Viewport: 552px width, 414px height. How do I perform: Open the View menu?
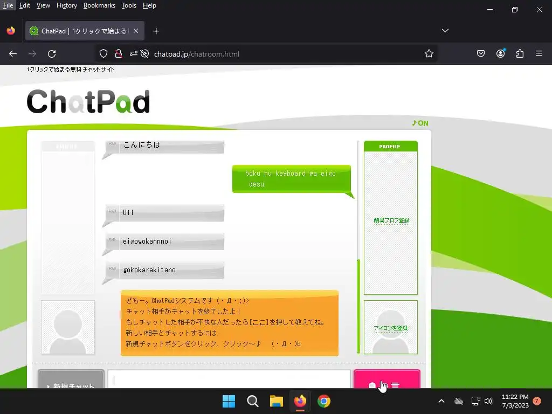point(43,5)
